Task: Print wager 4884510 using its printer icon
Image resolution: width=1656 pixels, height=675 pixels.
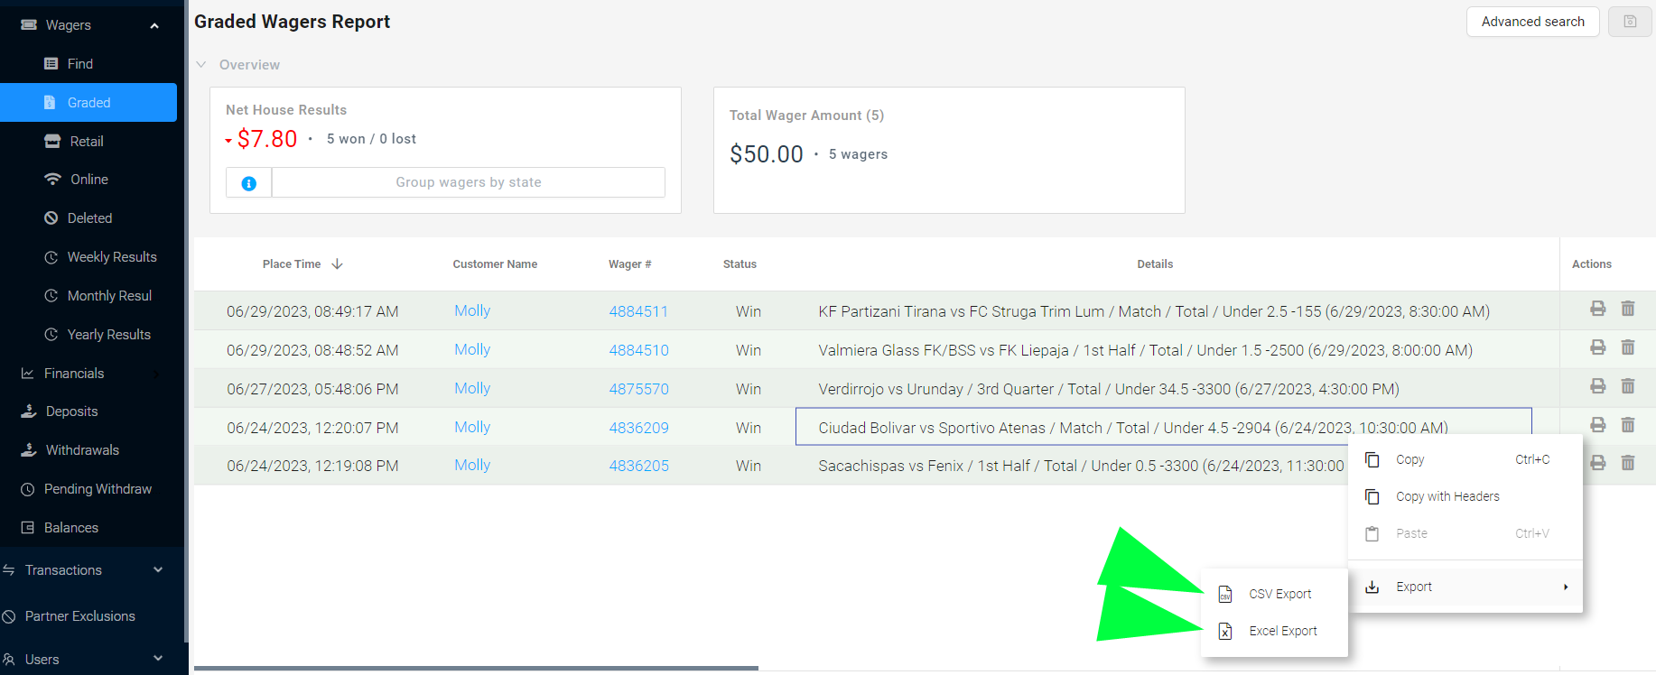Action: (x=1598, y=347)
